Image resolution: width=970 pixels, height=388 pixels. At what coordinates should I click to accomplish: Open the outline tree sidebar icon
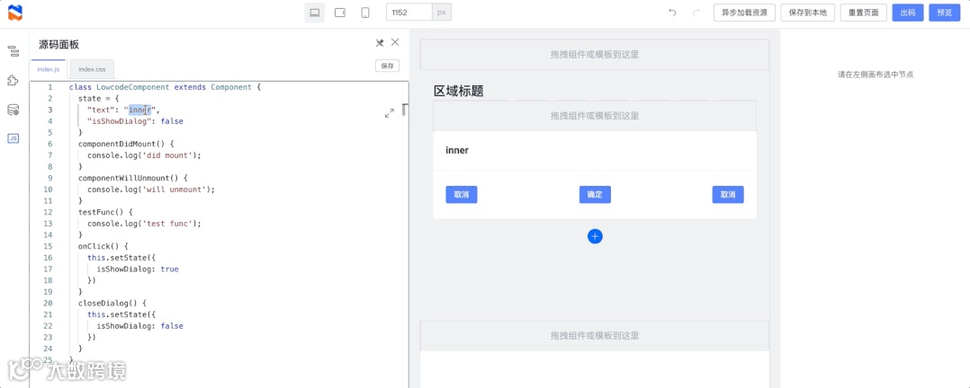point(13,51)
